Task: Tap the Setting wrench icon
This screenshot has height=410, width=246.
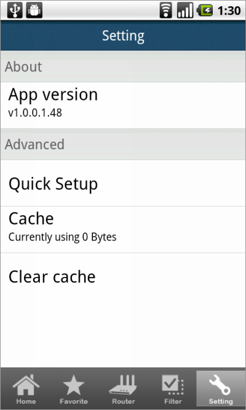Action: click(x=220, y=385)
